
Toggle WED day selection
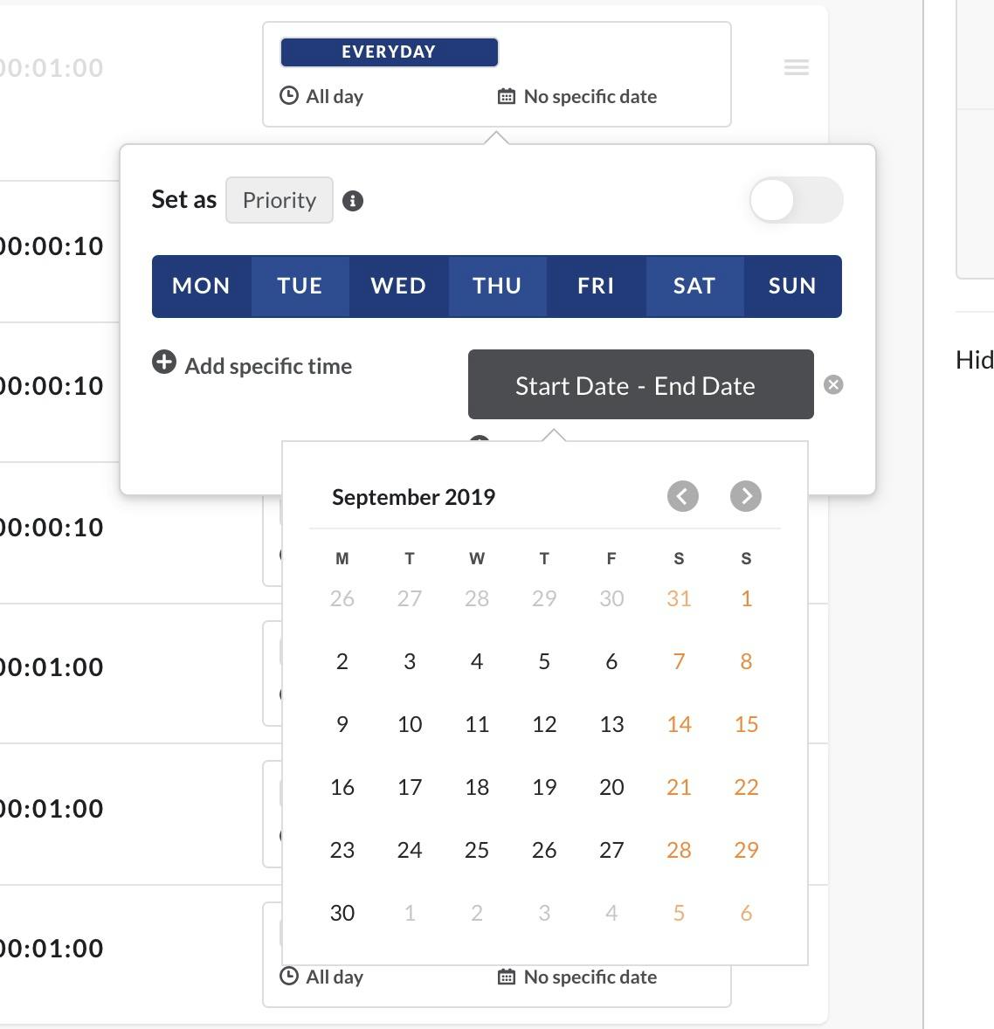coord(398,287)
